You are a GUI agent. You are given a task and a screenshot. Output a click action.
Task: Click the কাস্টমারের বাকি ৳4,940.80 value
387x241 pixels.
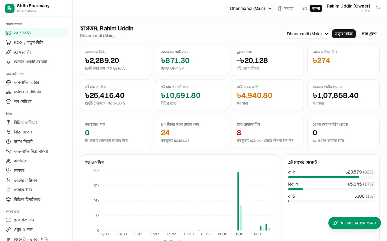click(x=255, y=95)
